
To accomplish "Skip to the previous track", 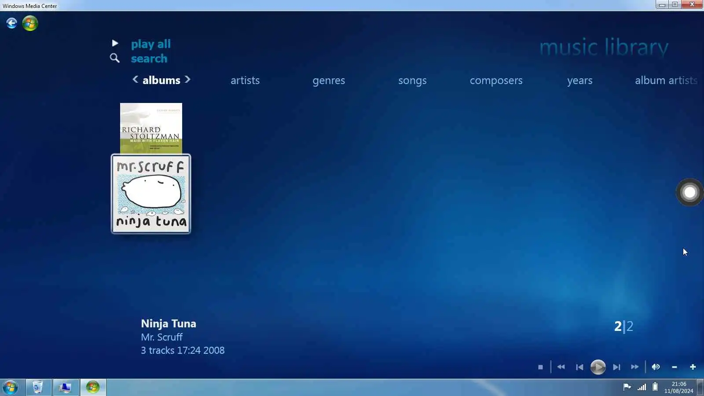I will click(579, 367).
